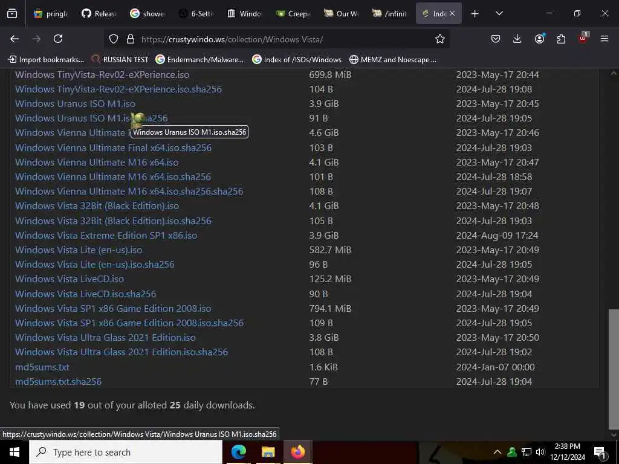Open Firefox account icon
The height and width of the screenshot is (464, 619).
tap(539, 39)
